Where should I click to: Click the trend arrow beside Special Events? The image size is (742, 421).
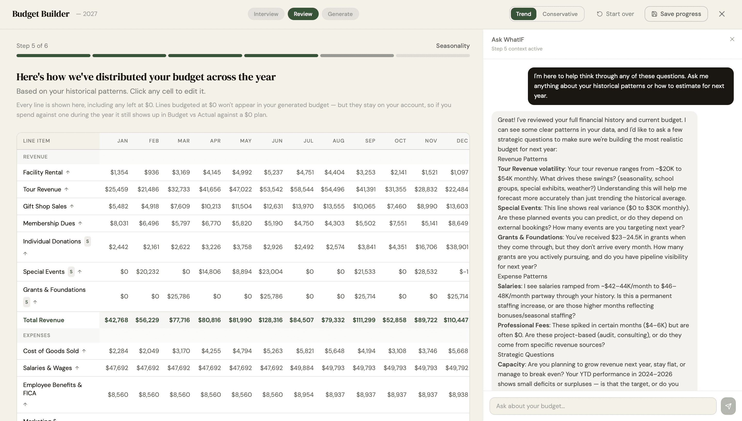tap(80, 271)
